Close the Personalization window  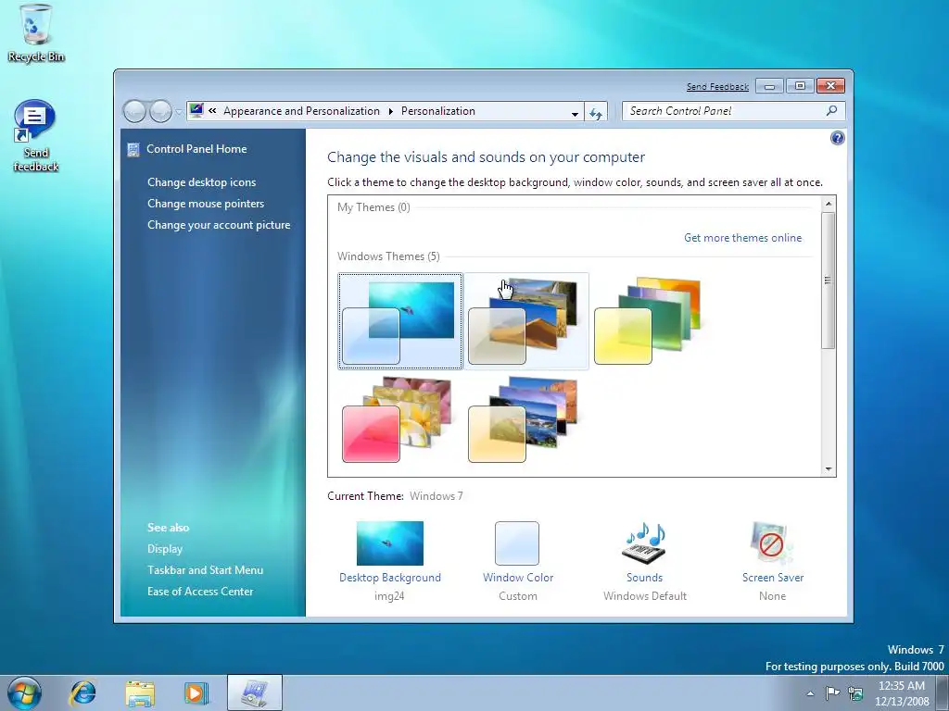pos(831,86)
